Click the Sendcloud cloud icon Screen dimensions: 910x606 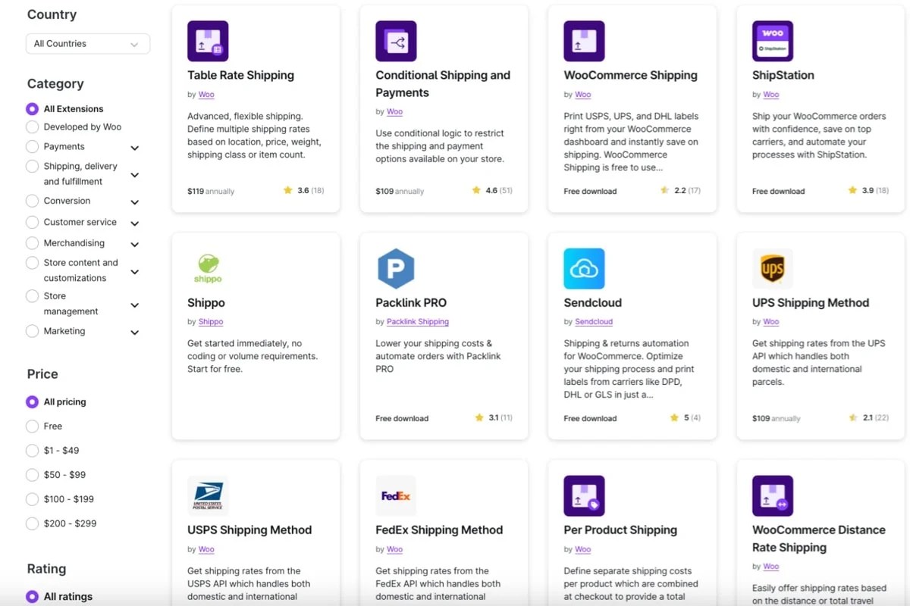(x=584, y=268)
